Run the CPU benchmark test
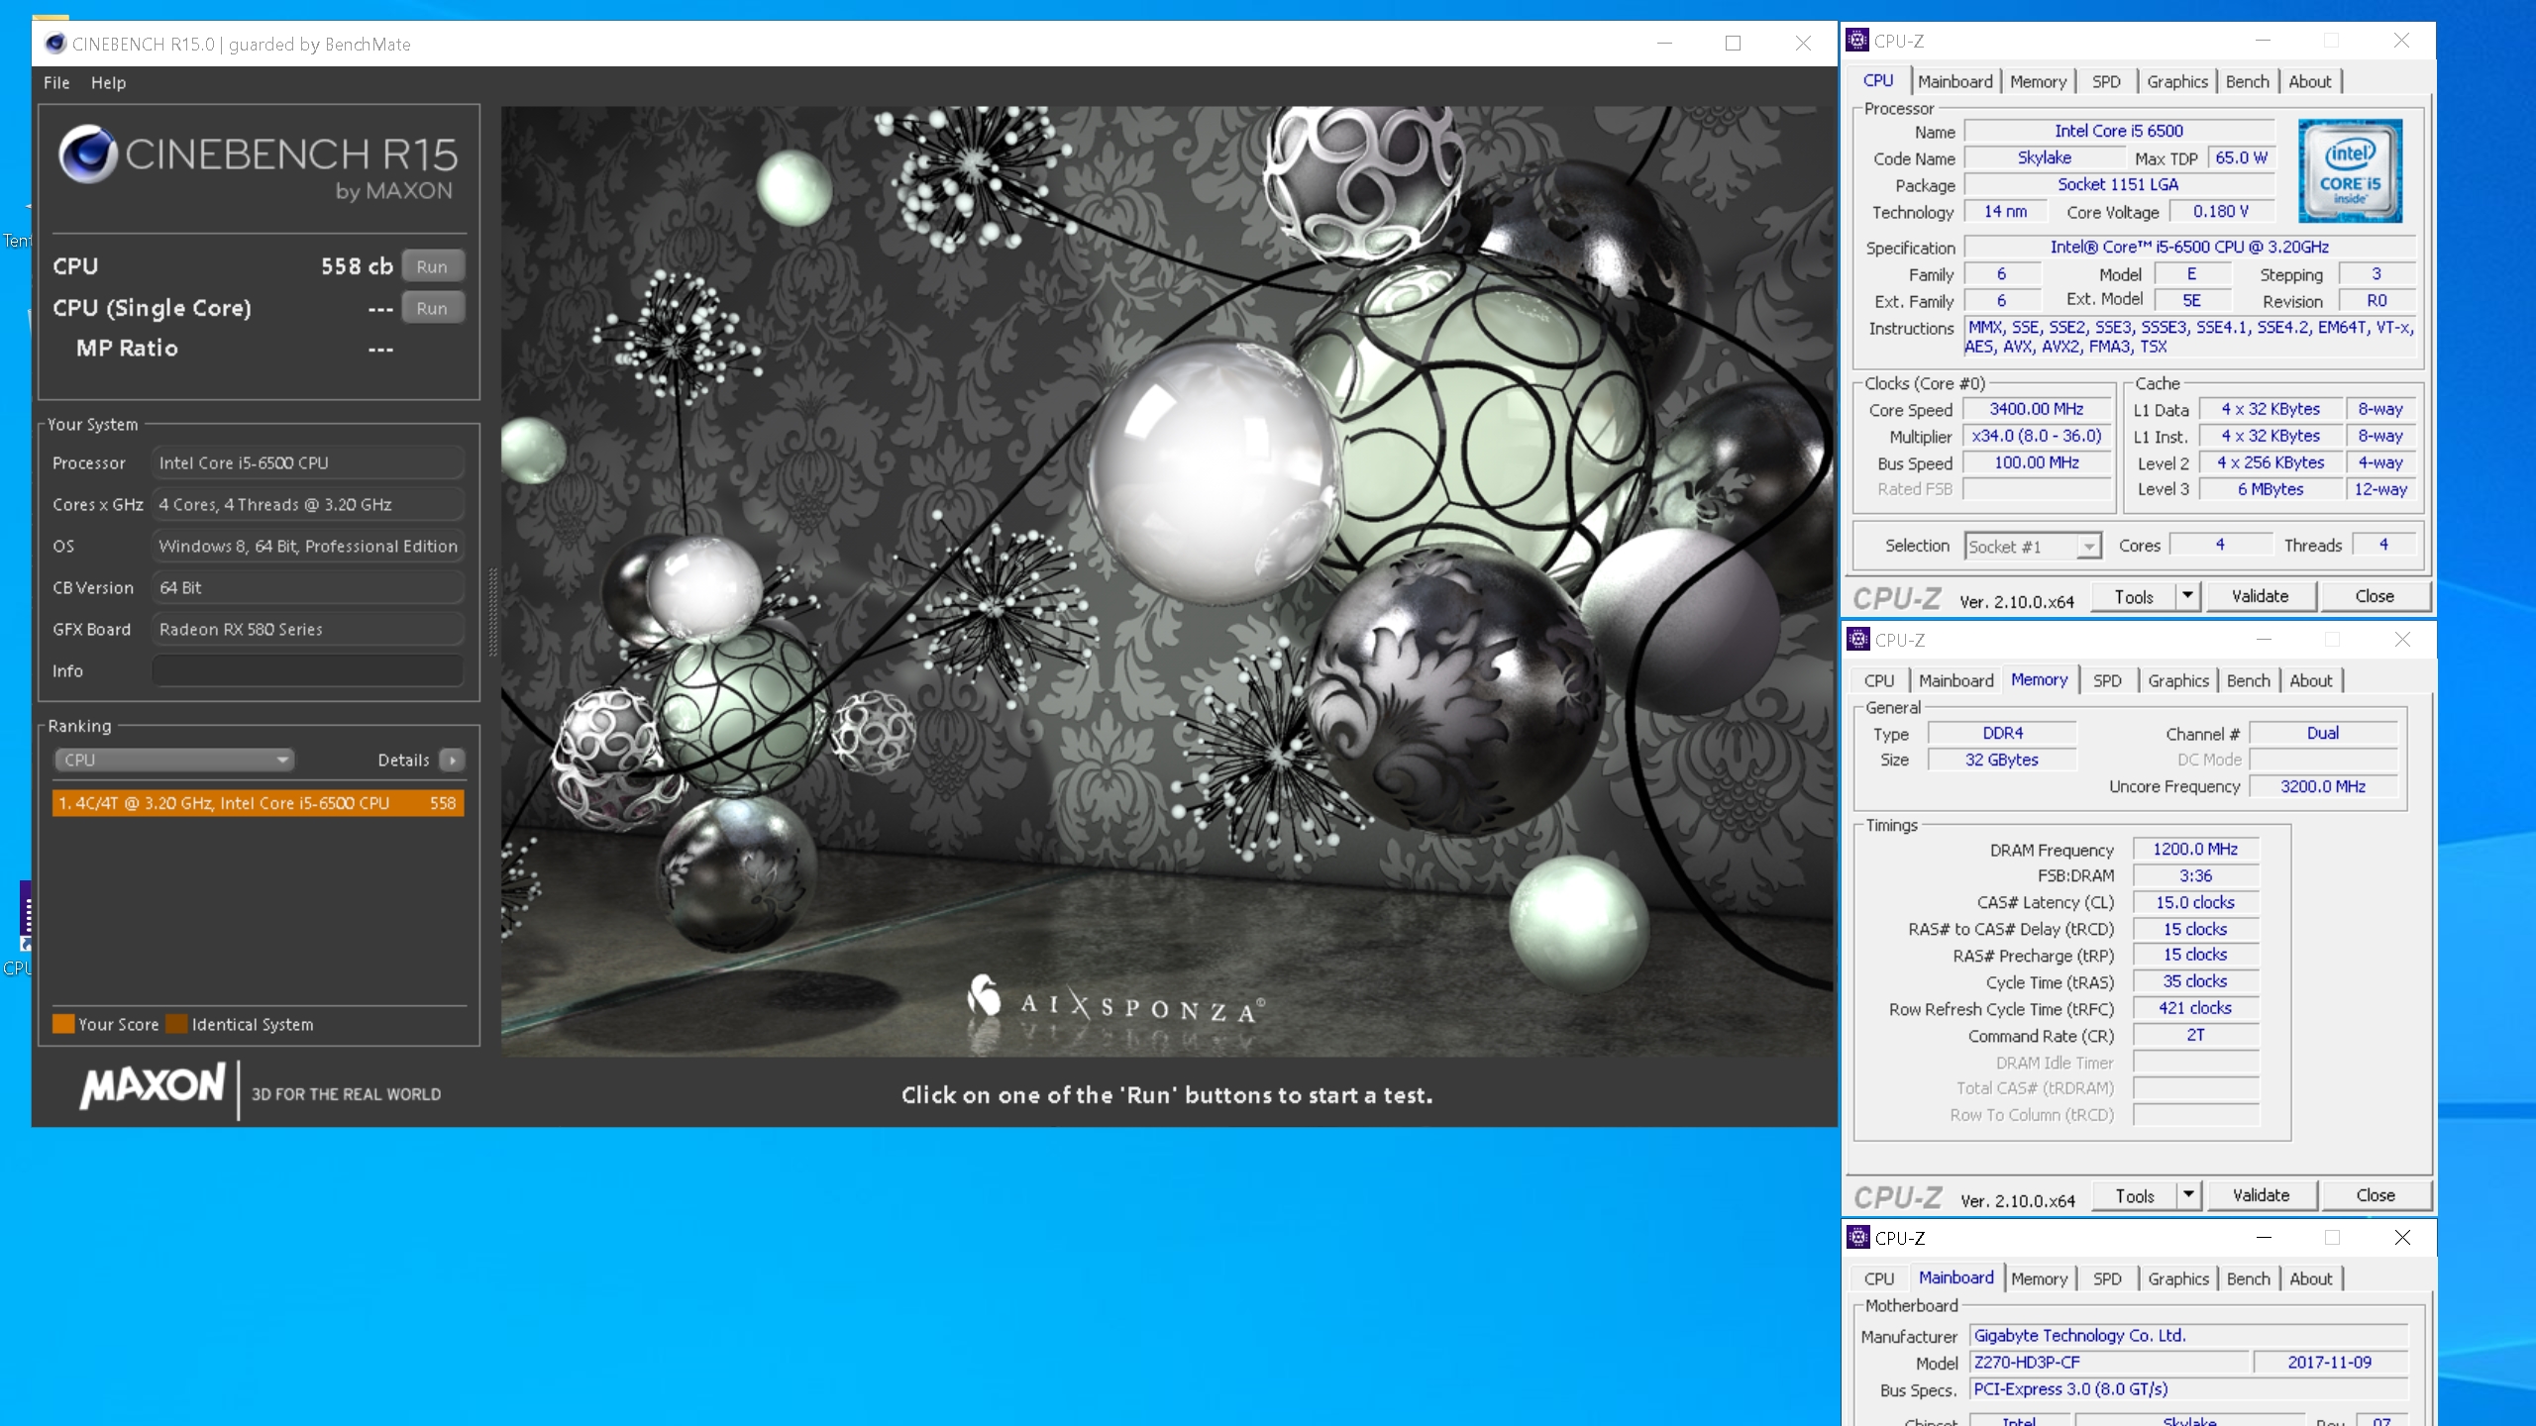This screenshot has width=2536, height=1426. click(432, 266)
